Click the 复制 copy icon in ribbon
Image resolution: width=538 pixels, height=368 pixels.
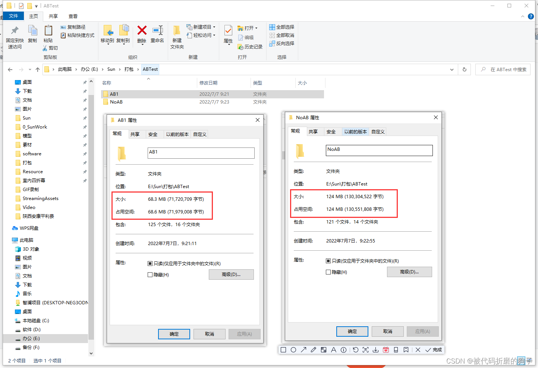point(33,31)
